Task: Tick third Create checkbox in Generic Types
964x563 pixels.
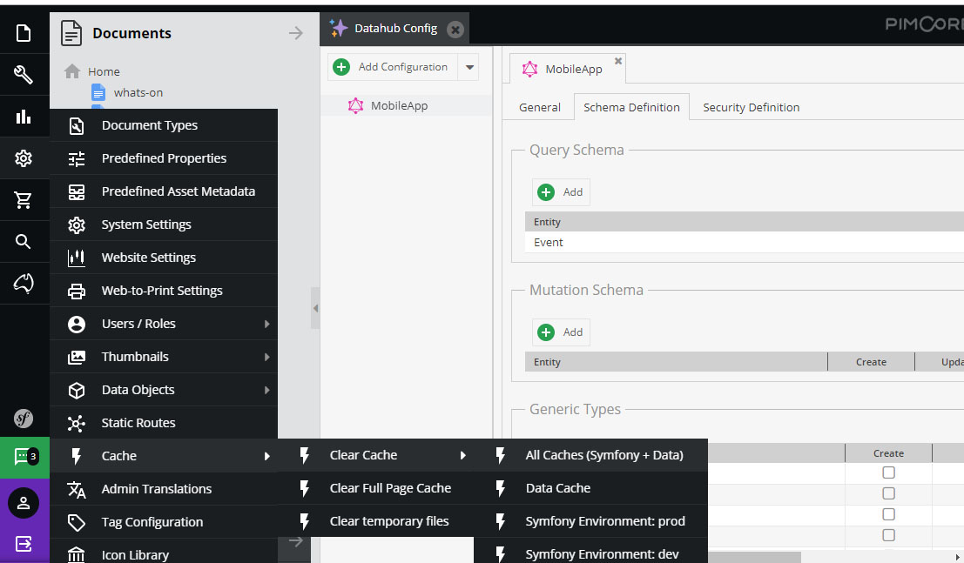Action: [888, 513]
